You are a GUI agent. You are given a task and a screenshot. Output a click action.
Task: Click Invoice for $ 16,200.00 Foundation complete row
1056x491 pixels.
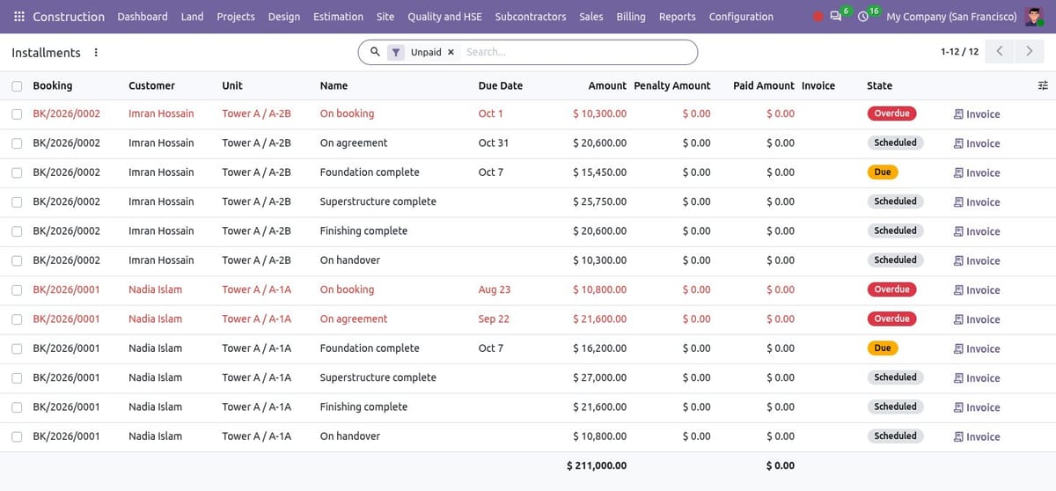(x=977, y=349)
